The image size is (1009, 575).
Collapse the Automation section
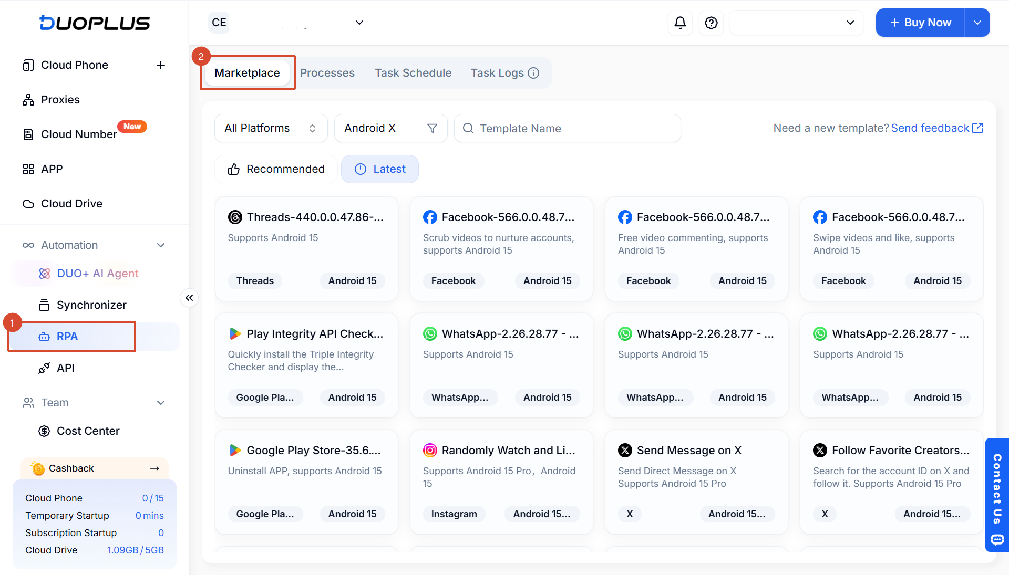point(161,245)
